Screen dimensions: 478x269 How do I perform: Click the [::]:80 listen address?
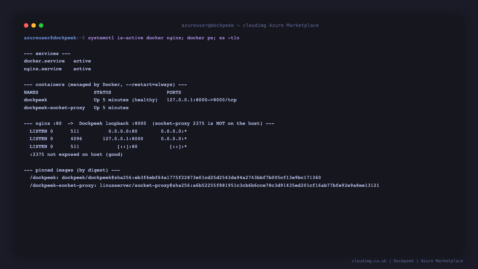pos(127,146)
